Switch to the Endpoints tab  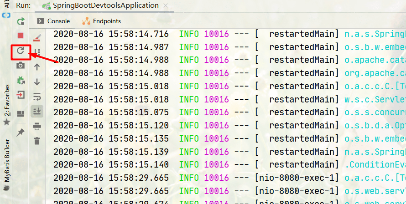pyautogui.click(x=101, y=21)
